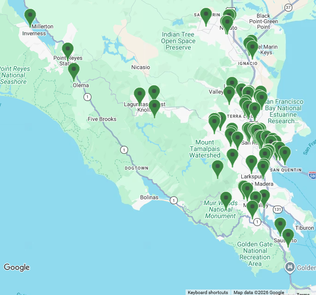Click the Ignacio label

[248, 63]
